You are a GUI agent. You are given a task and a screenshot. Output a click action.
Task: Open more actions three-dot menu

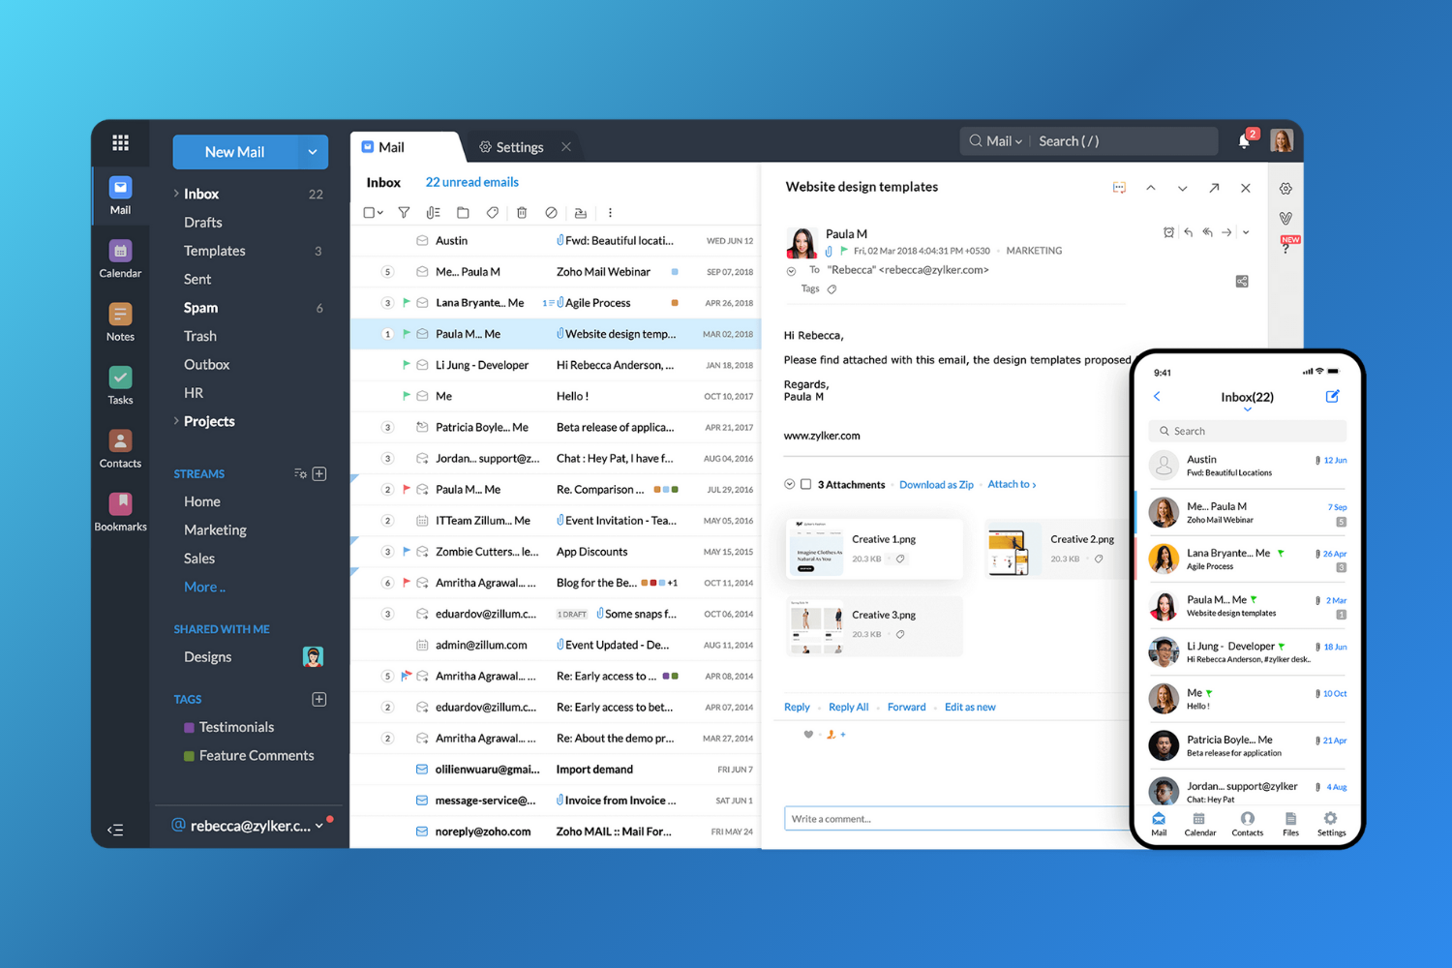click(610, 213)
